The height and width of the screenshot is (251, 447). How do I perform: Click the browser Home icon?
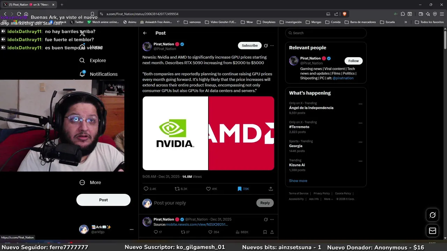[26, 14]
